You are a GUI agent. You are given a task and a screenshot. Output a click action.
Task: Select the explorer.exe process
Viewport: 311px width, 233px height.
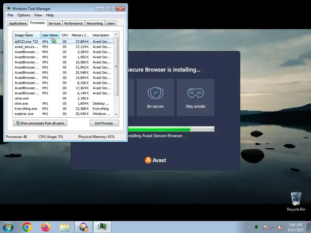(63, 114)
